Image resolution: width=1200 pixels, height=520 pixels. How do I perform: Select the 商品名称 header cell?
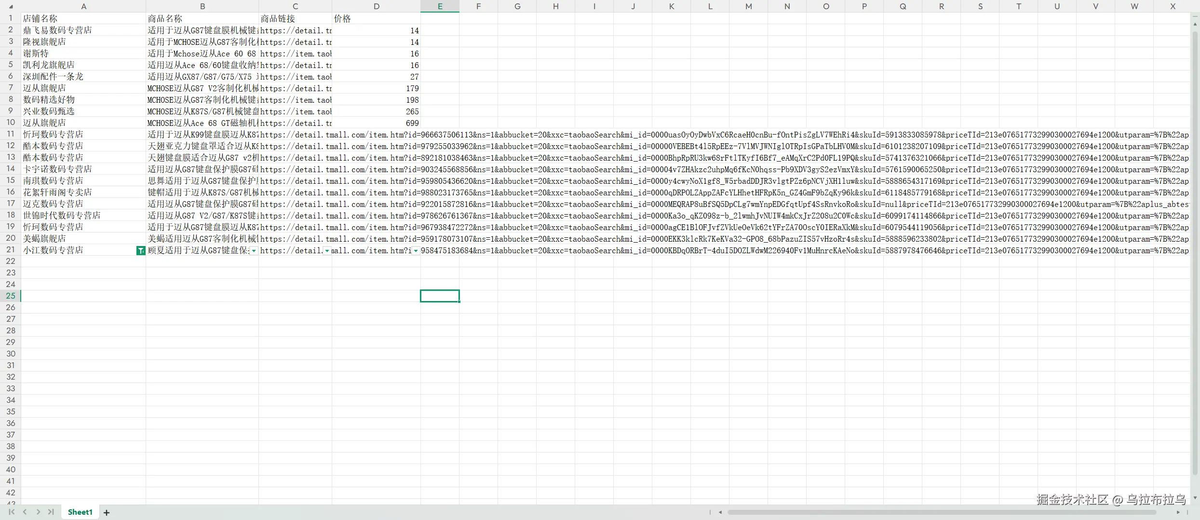pos(202,18)
